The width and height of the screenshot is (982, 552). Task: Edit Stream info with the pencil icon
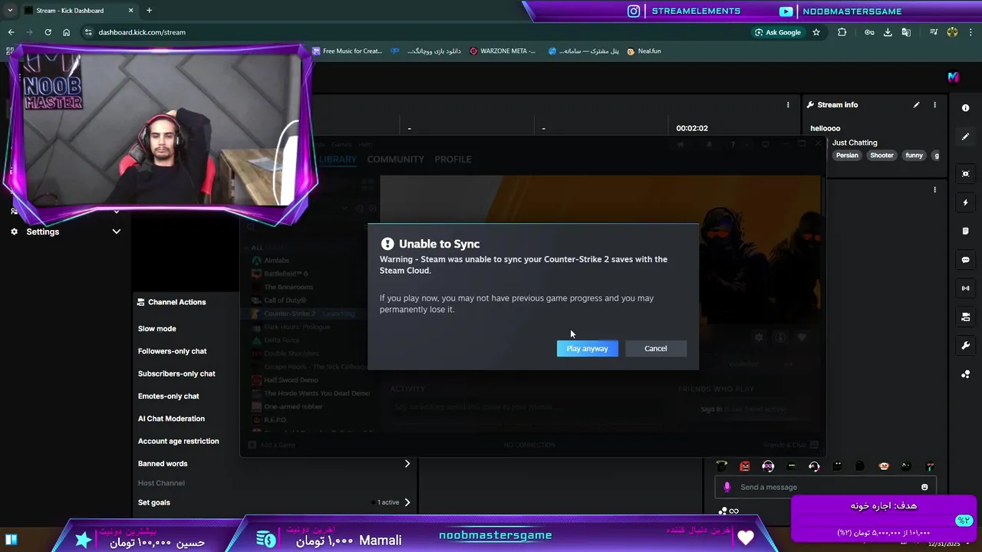pos(916,105)
